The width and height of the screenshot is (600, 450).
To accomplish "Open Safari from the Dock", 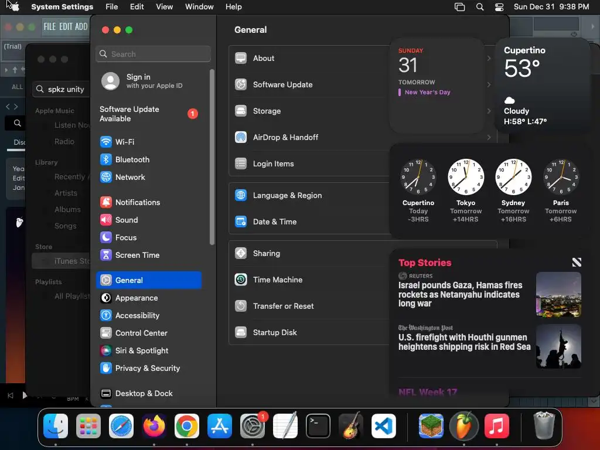I will tap(121, 426).
